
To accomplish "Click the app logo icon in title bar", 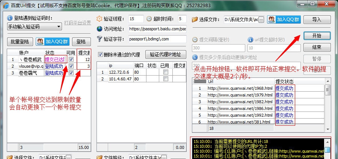I will click(6, 5).
